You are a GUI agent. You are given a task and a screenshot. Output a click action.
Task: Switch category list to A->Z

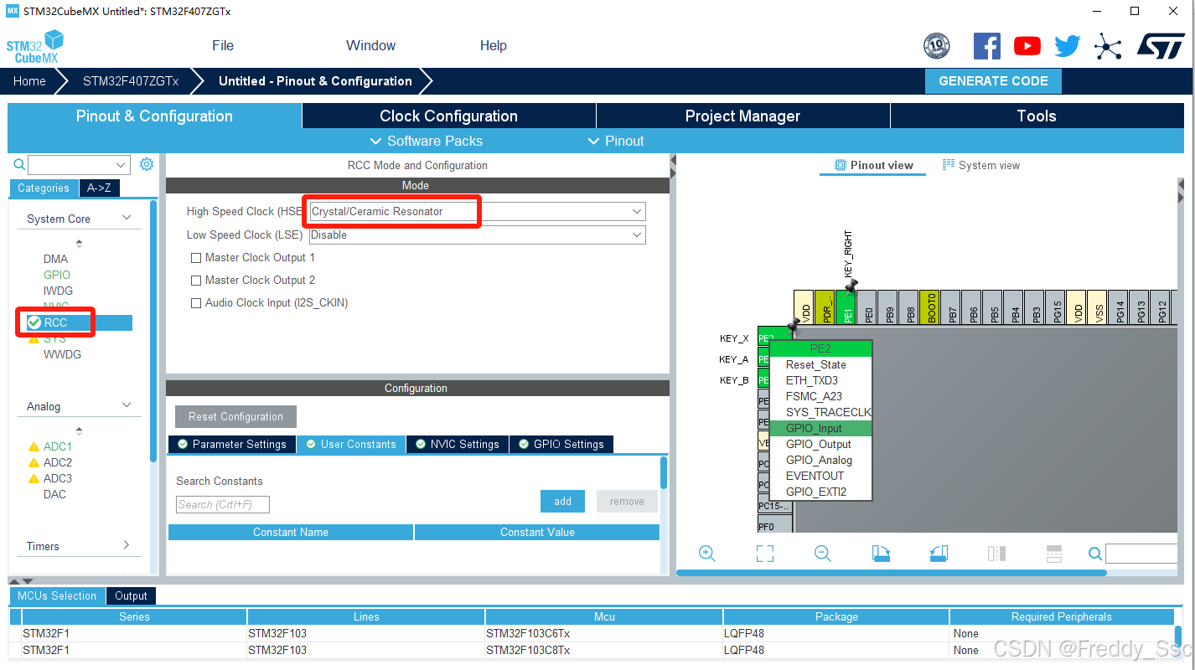tap(99, 188)
